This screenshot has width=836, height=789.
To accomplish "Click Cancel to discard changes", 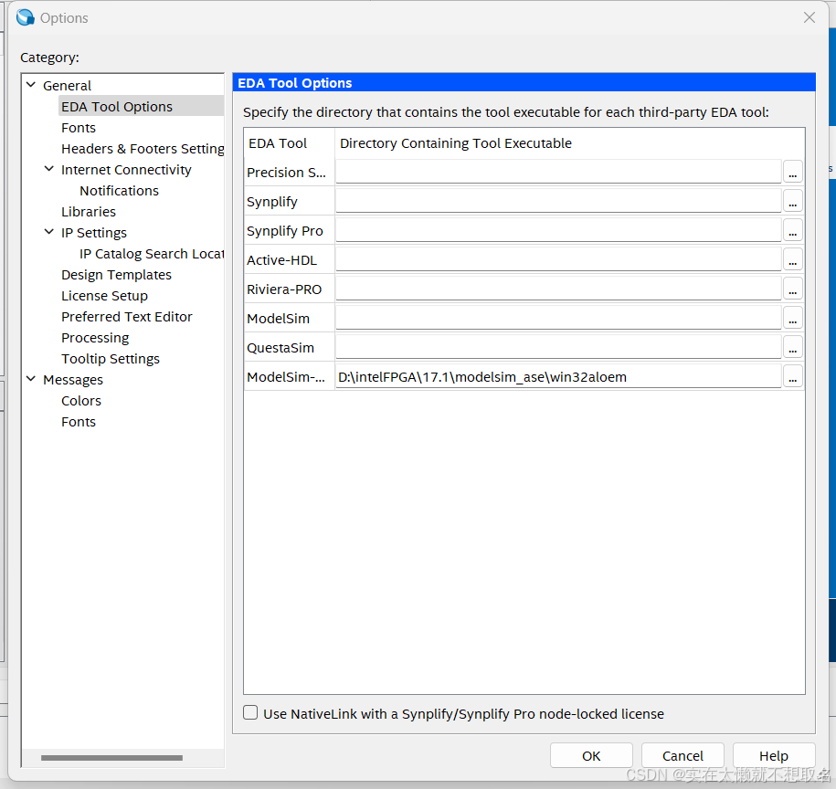I will pyautogui.click(x=683, y=755).
